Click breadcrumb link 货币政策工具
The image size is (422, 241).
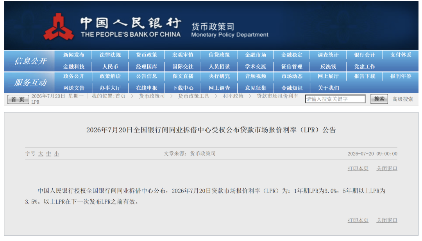(193, 96)
